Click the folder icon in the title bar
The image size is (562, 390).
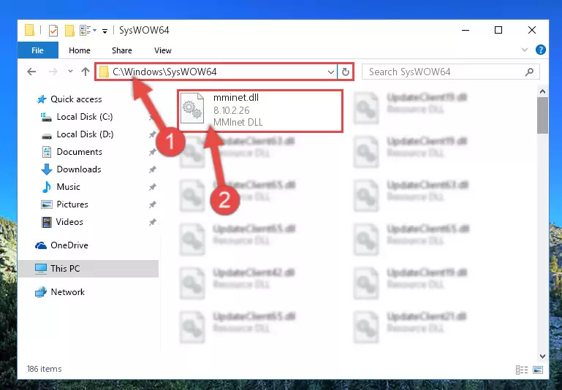pos(29,31)
